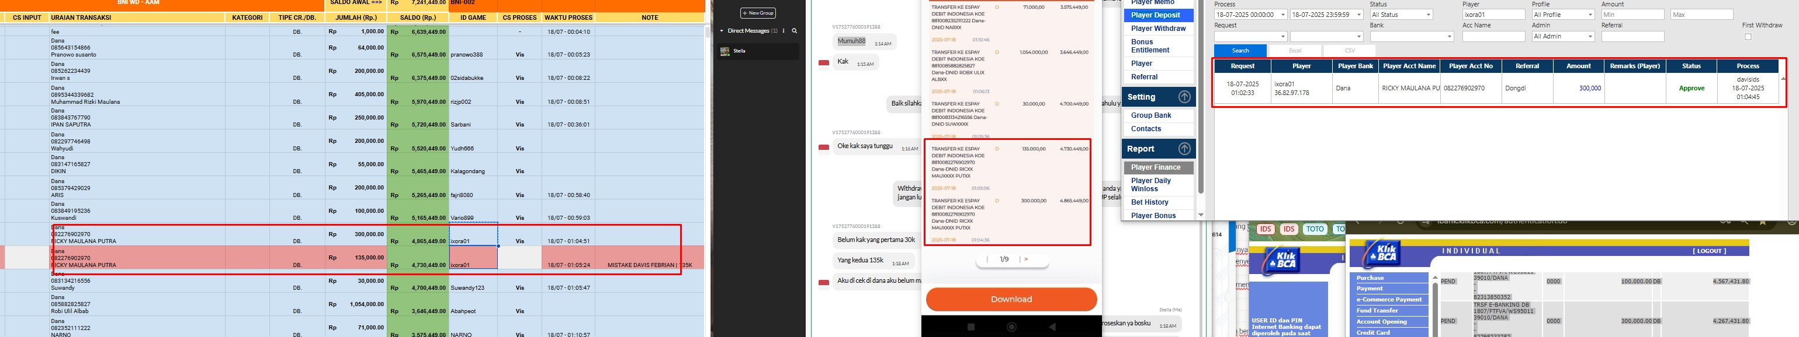Collapse the Direct Messages section arrow

[x=722, y=31]
